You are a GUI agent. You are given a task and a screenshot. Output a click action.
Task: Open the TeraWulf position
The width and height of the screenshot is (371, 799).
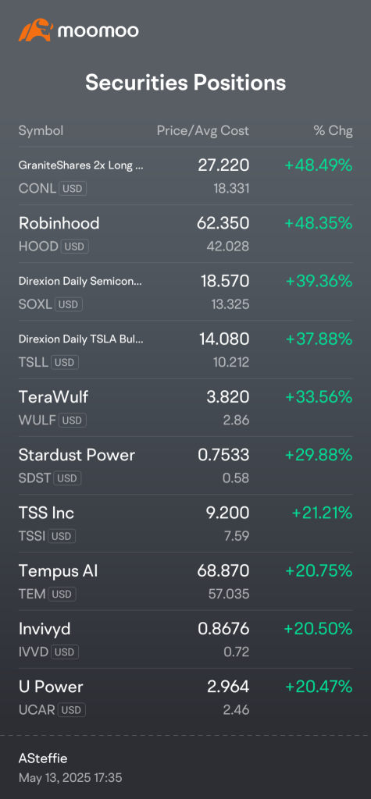(185, 407)
